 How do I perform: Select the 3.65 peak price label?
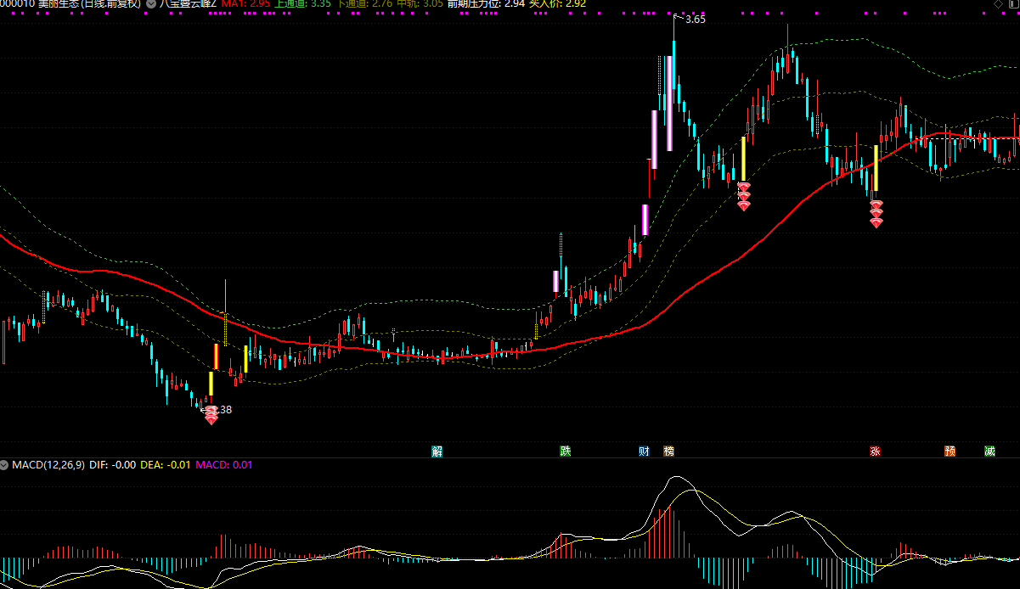click(x=694, y=20)
